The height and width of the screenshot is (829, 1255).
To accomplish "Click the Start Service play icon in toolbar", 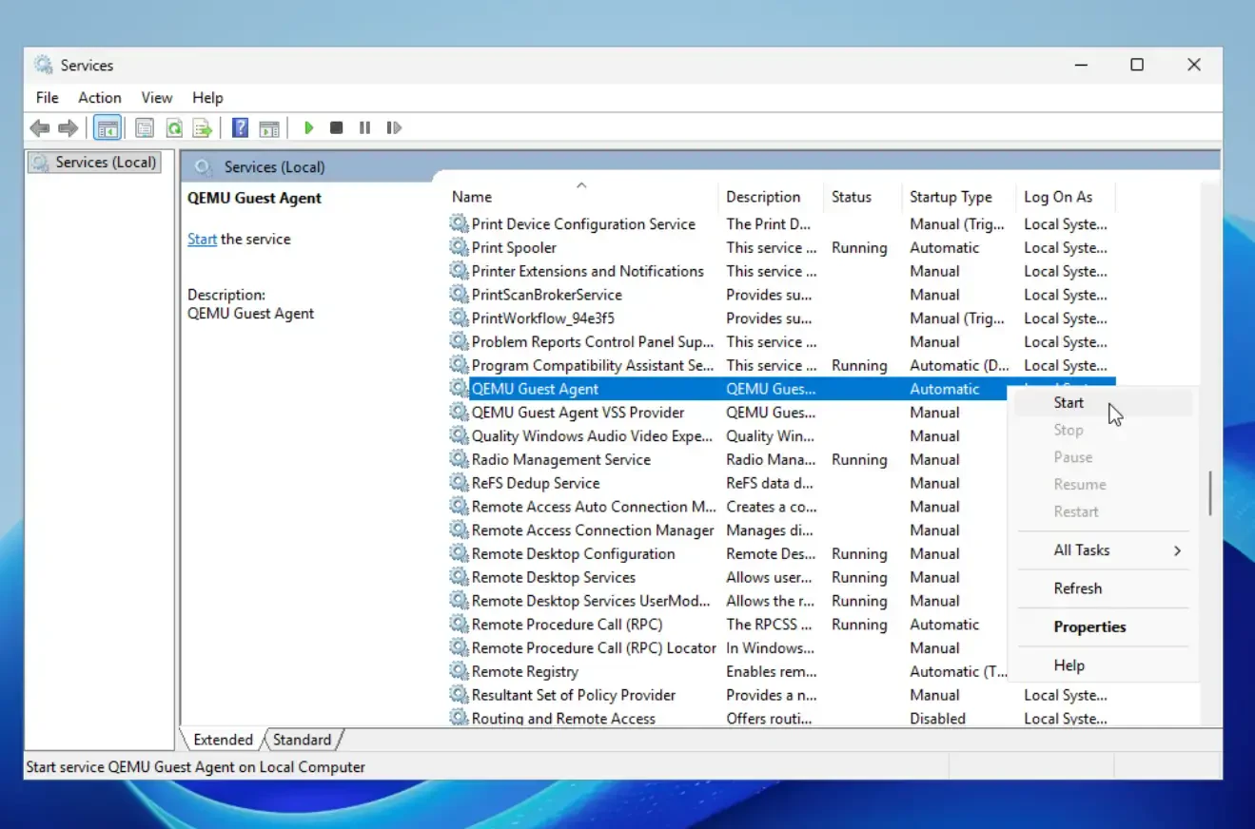I will [308, 127].
